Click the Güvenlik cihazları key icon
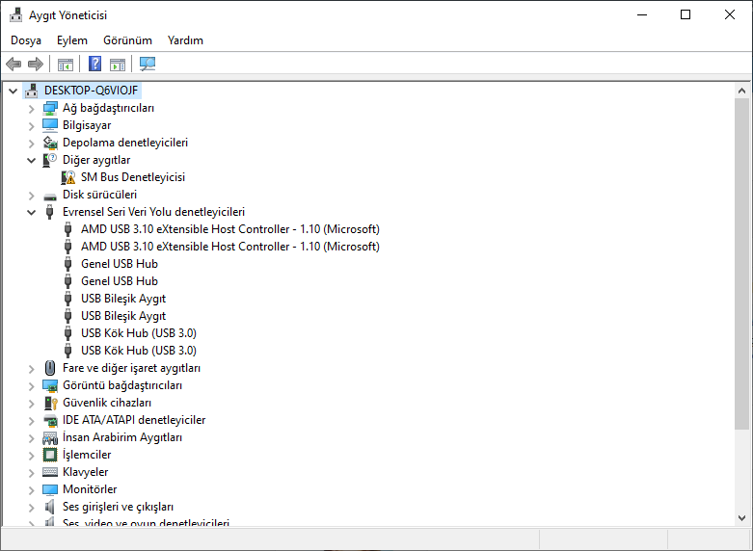 point(50,403)
